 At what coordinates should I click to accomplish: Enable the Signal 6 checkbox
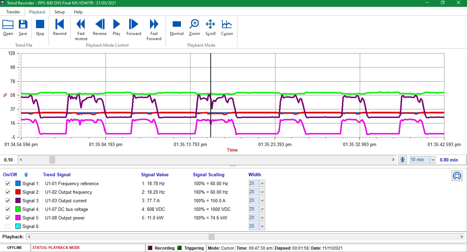8,226
